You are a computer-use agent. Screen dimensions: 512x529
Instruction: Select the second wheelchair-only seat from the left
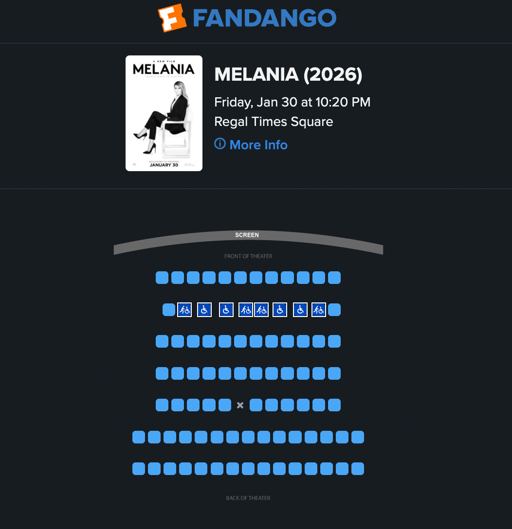point(226,310)
